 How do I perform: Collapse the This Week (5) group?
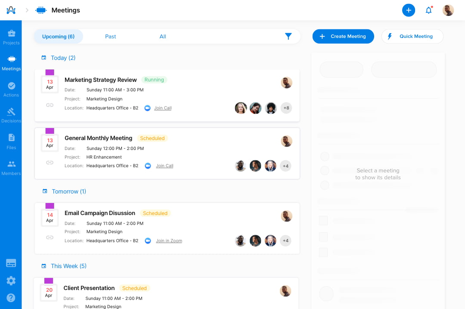(69, 266)
